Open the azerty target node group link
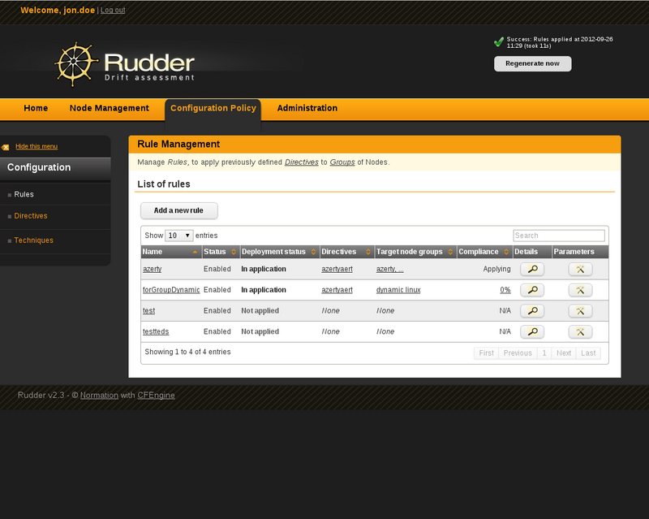Image resolution: width=649 pixels, height=519 pixels. coord(390,269)
